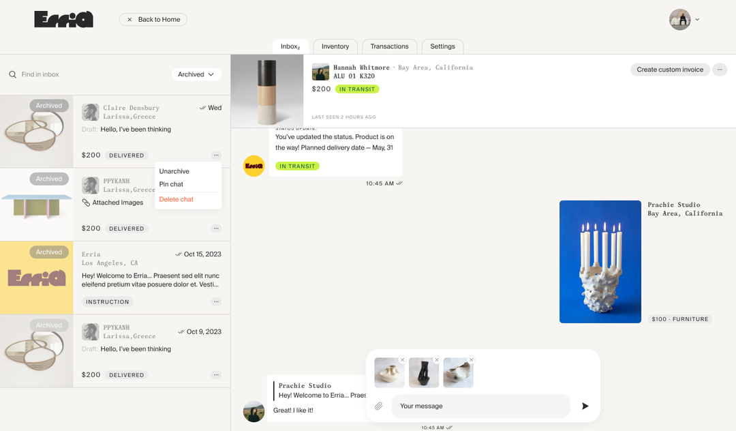Click the Your message input field
This screenshot has height=431, width=736.
pos(481,406)
